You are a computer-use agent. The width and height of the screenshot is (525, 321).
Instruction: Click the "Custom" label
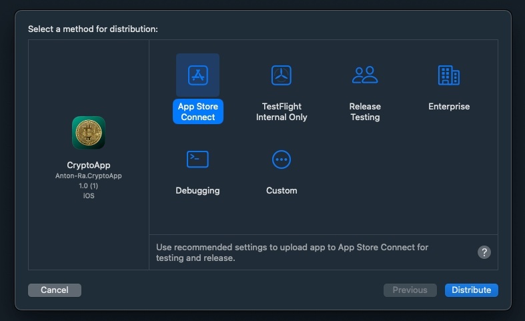click(282, 191)
